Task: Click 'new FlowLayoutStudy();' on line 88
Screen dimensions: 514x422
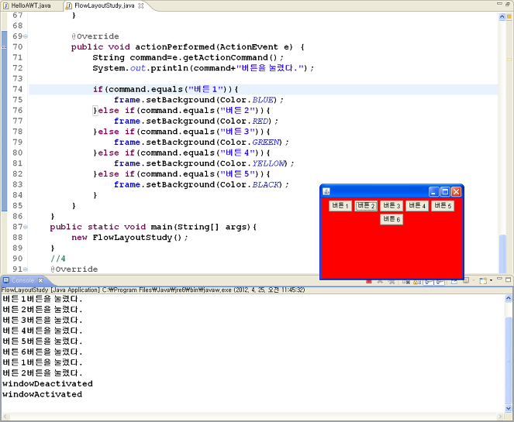Action: [129, 238]
